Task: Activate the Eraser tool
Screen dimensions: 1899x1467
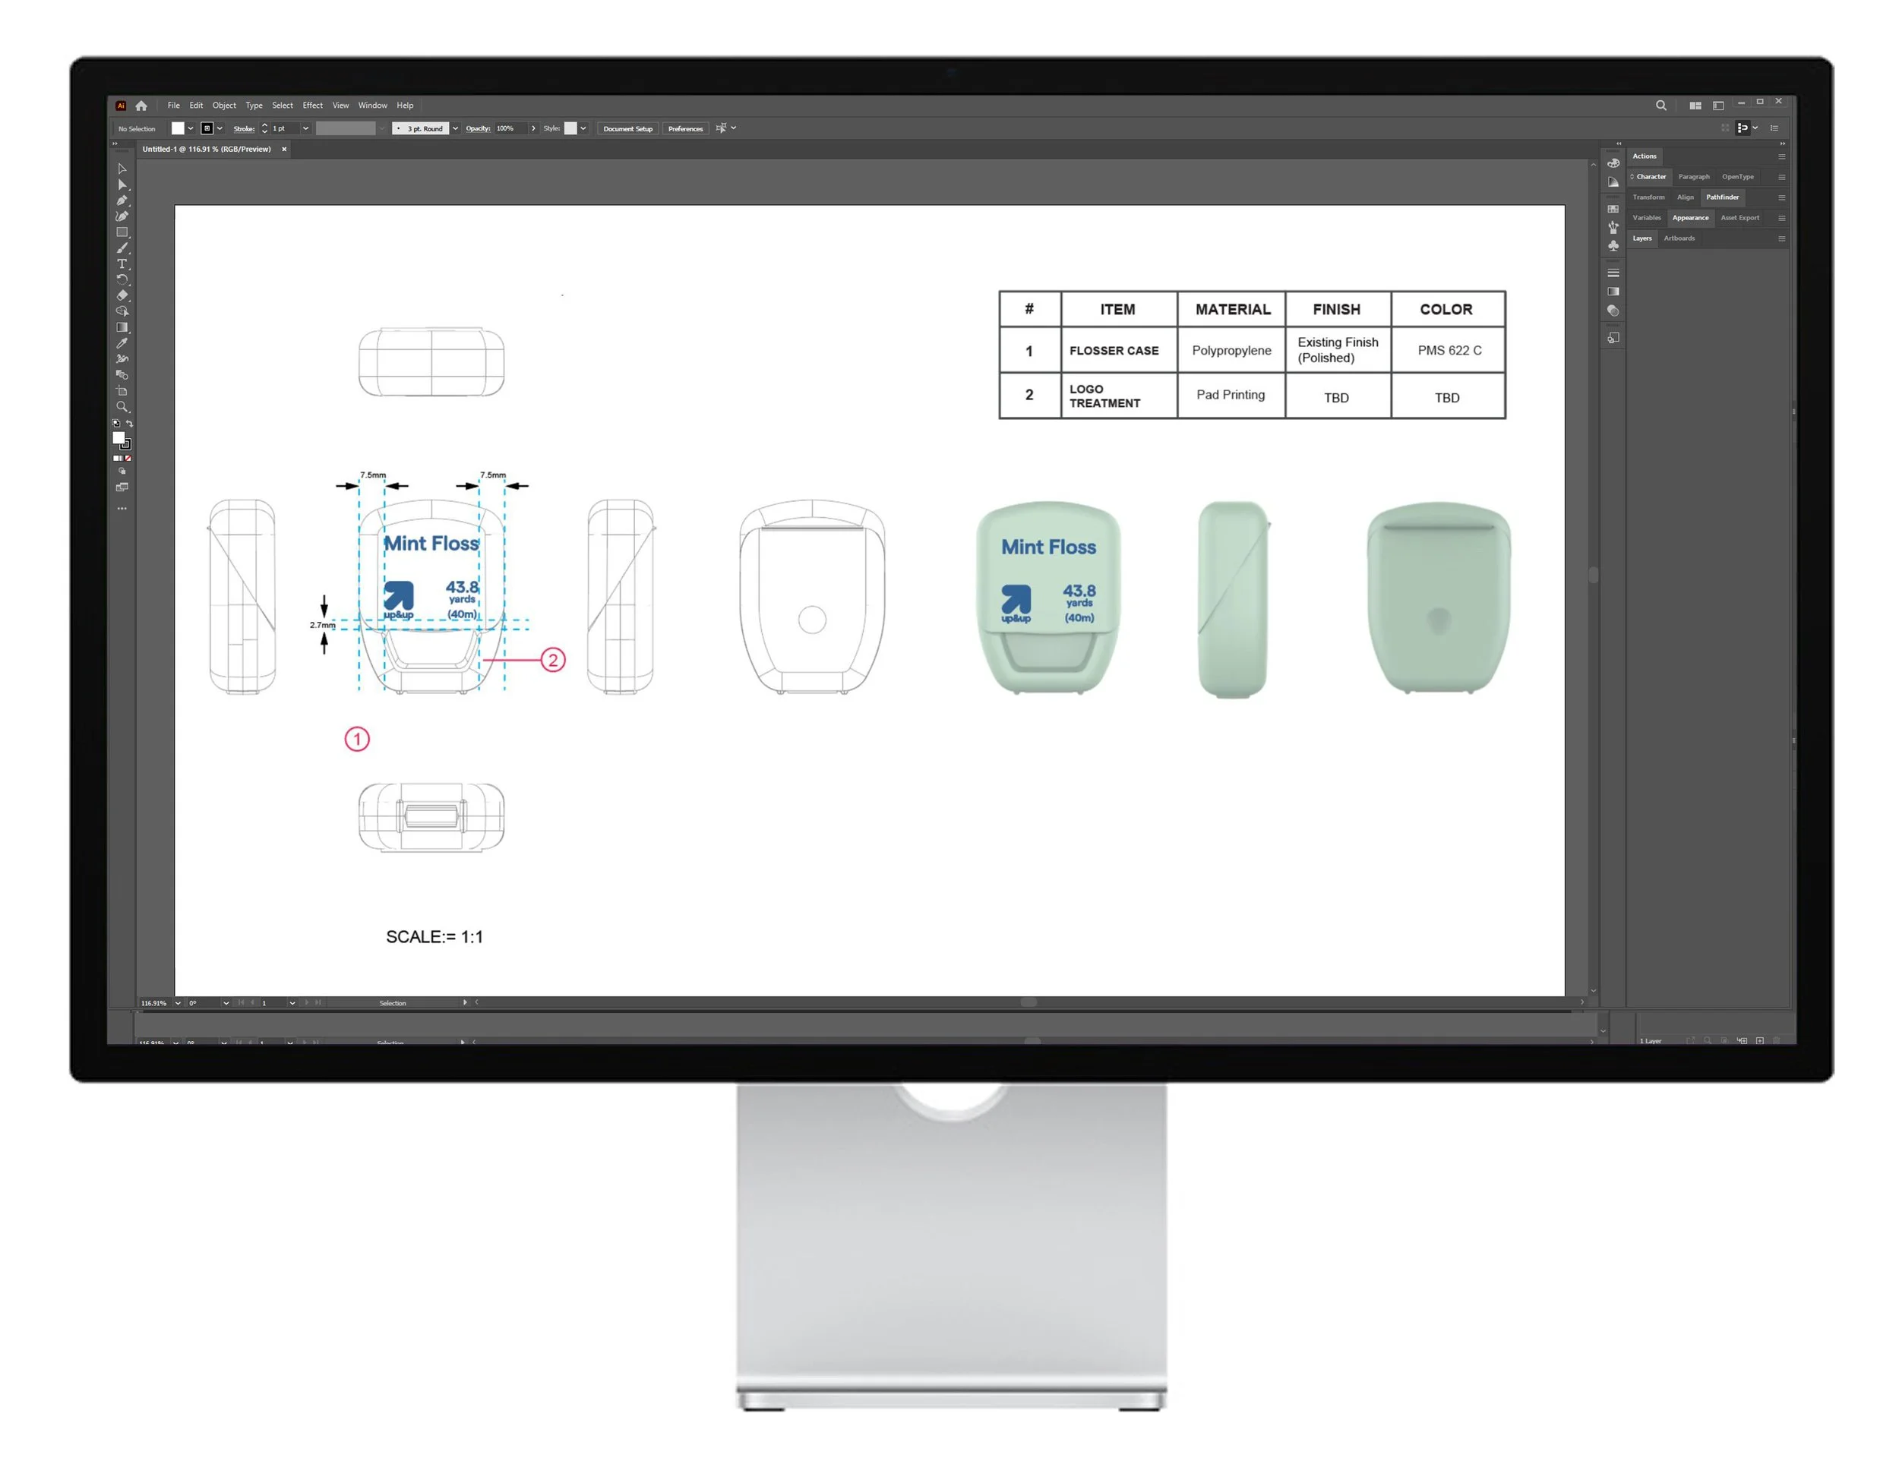Action: point(122,295)
